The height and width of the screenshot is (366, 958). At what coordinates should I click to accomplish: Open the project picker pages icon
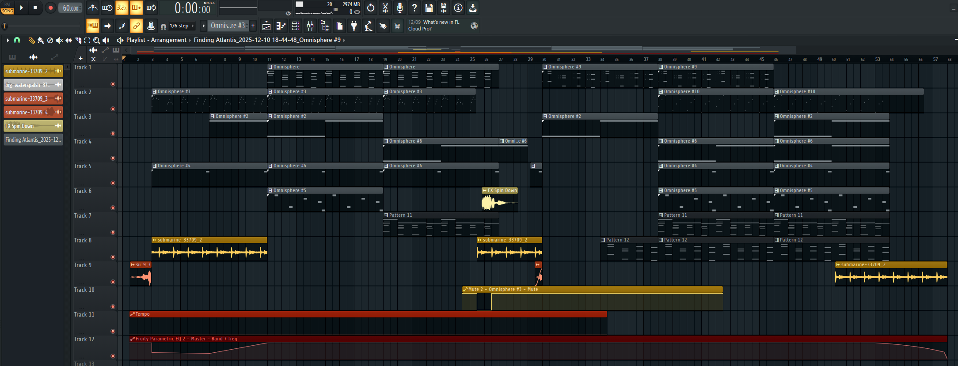(x=339, y=26)
